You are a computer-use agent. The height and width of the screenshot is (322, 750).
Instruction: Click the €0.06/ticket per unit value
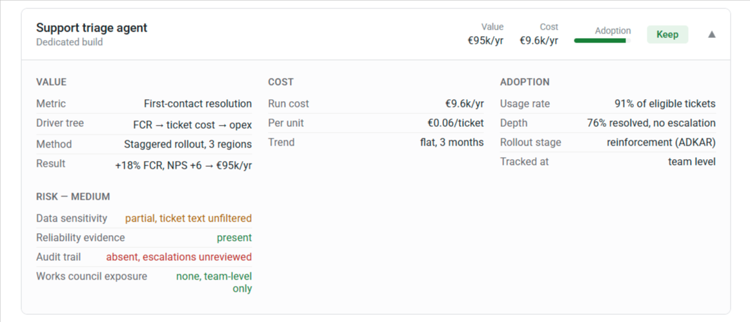click(456, 123)
